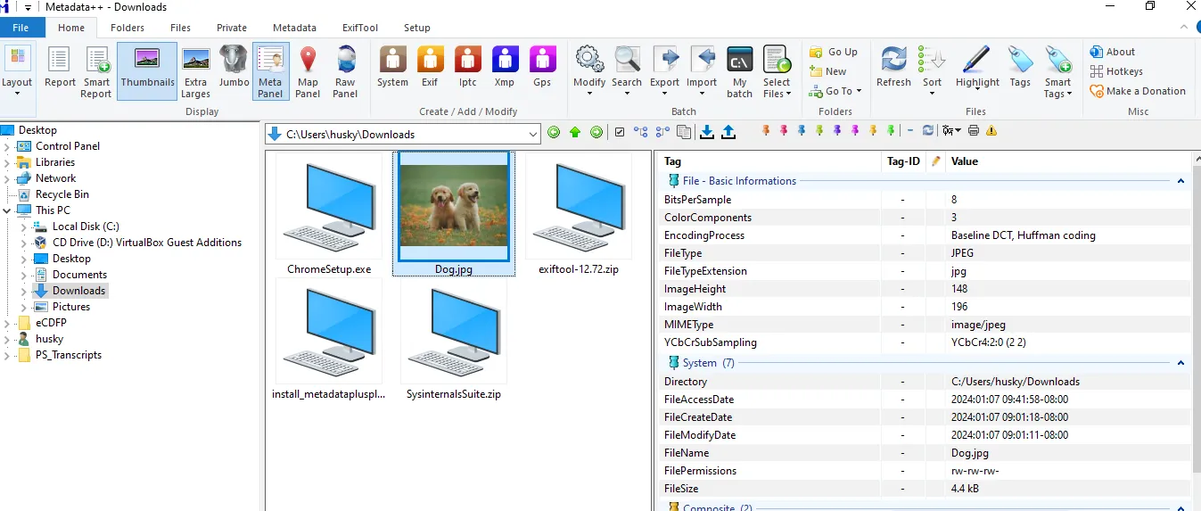Click the Go Up folder button

pos(834,52)
